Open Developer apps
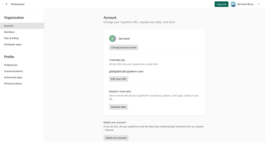Viewport: 265px width, 142px height. pos(13,45)
